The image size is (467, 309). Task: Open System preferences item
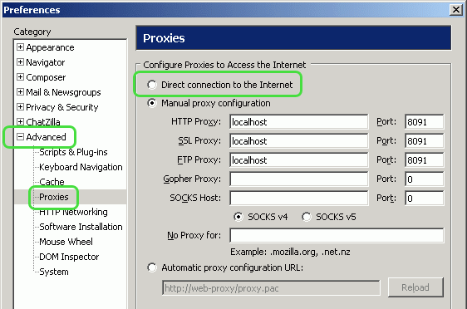(x=54, y=272)
